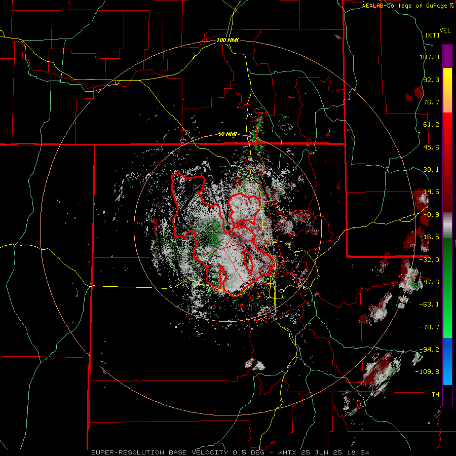Click the -0.9 velocity scale value
456x456 pixels.
[x=431, y=215]
